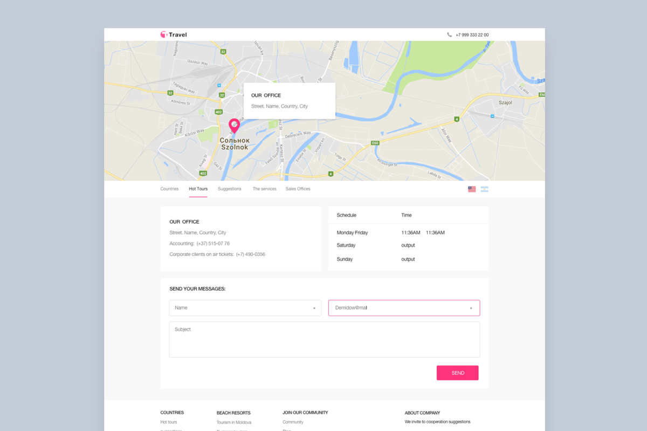The width and height of the screenshot is (647, 431).
Task: Focus the Name input field
Action: tap(245, 308)
